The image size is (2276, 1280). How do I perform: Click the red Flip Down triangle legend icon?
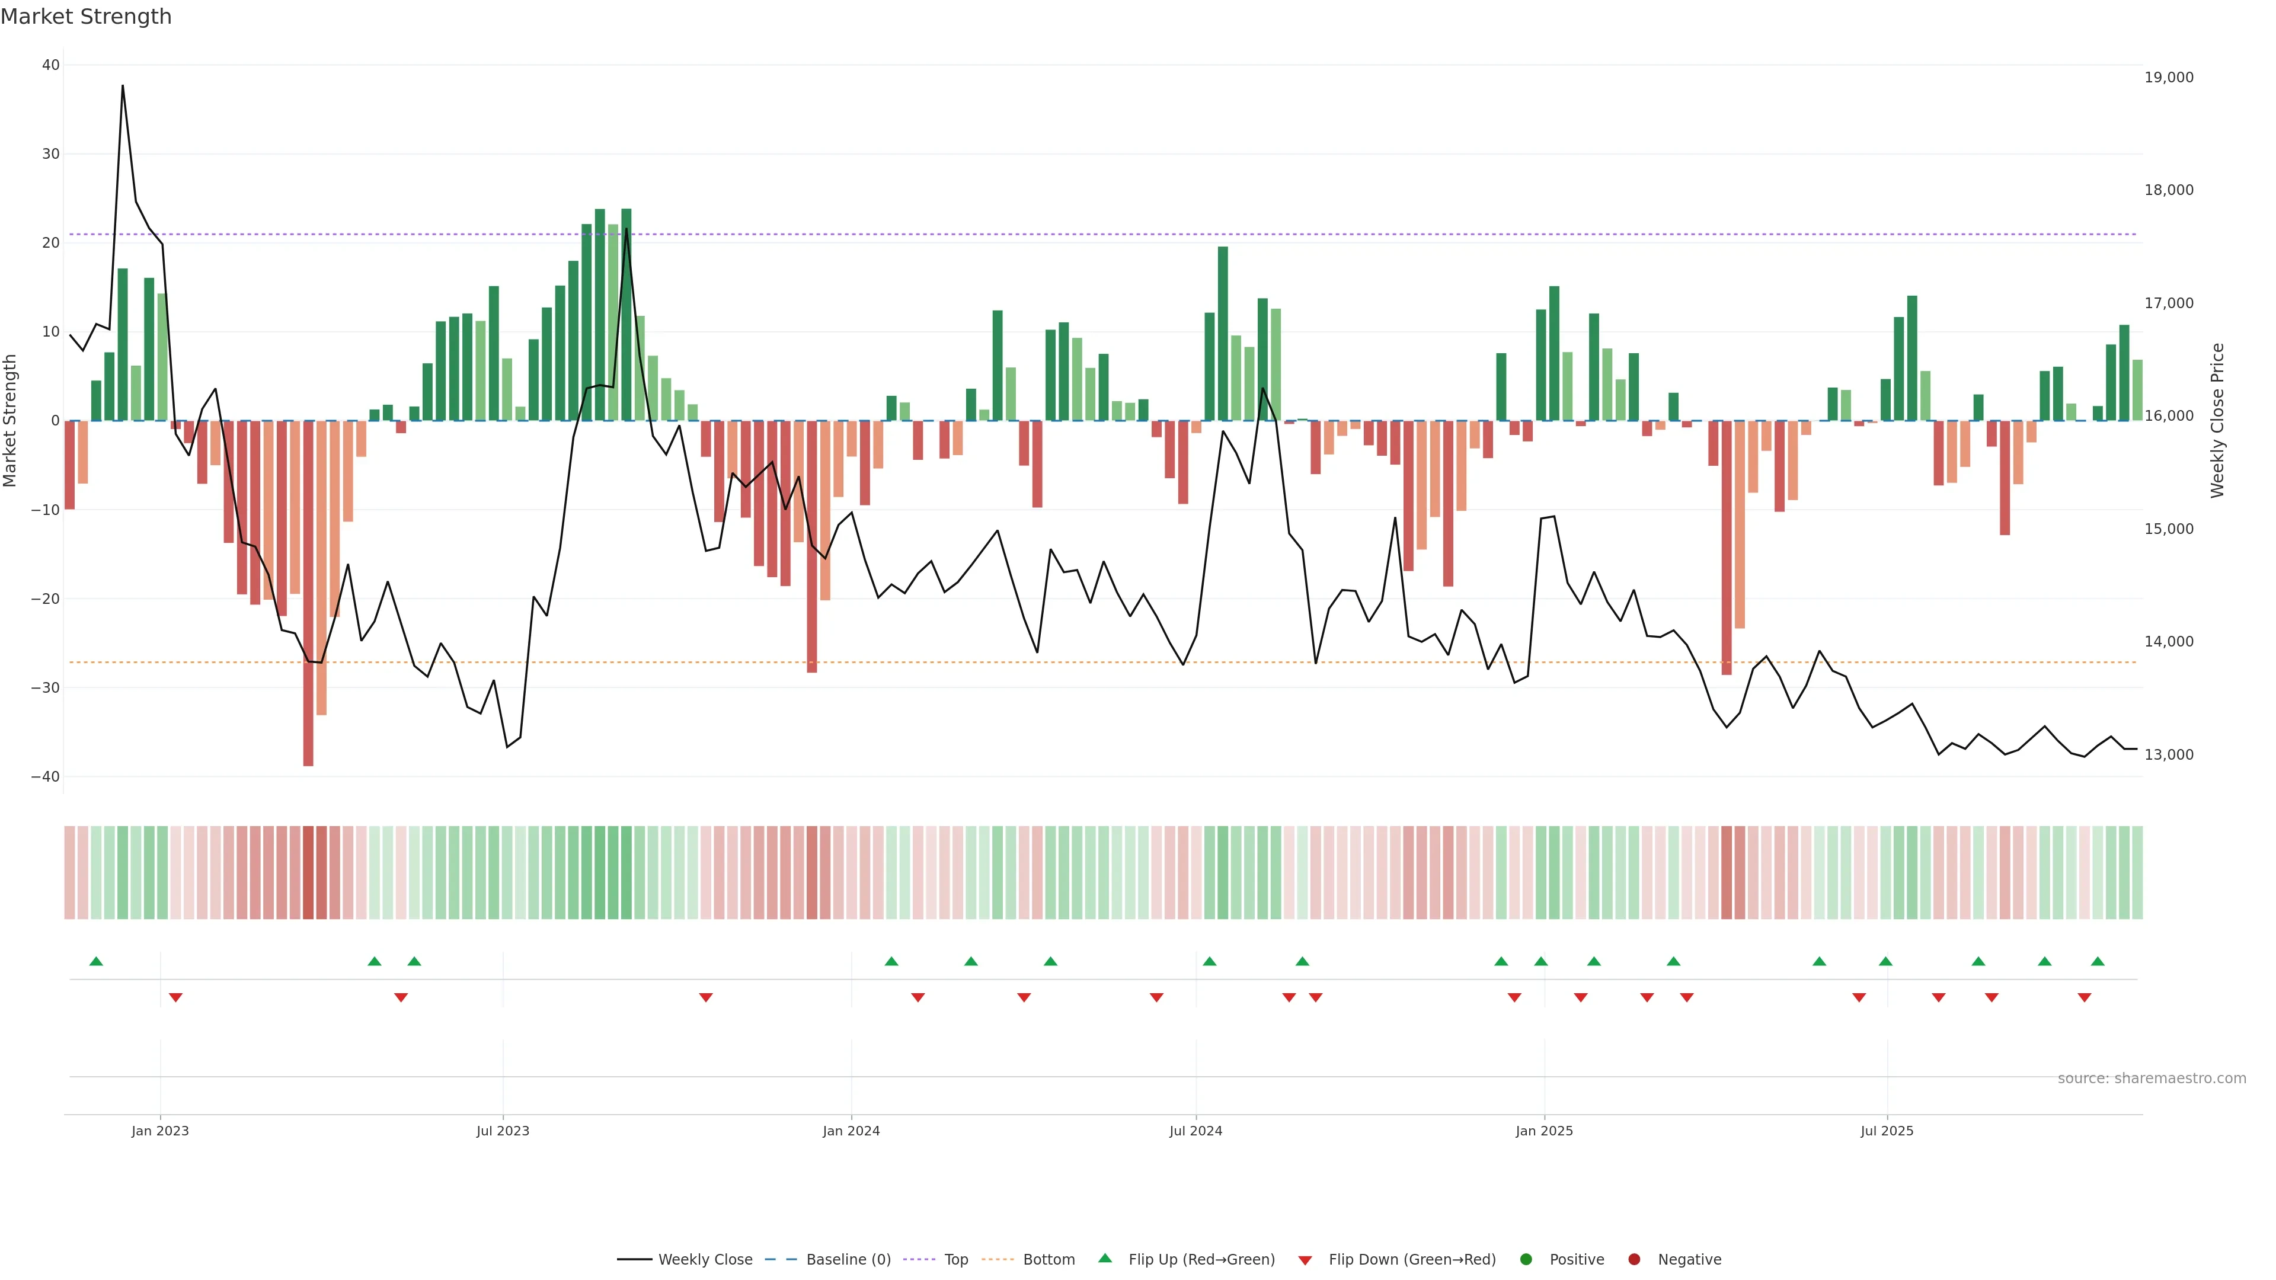(1305, 1260)
